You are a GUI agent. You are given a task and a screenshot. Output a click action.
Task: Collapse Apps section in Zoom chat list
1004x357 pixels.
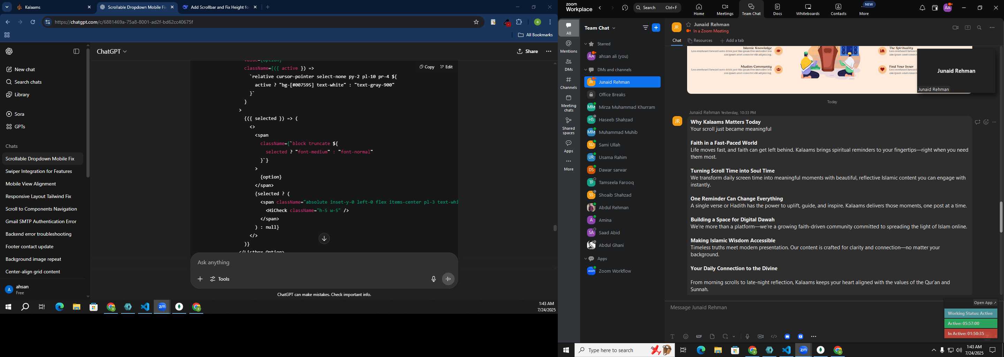585,259
